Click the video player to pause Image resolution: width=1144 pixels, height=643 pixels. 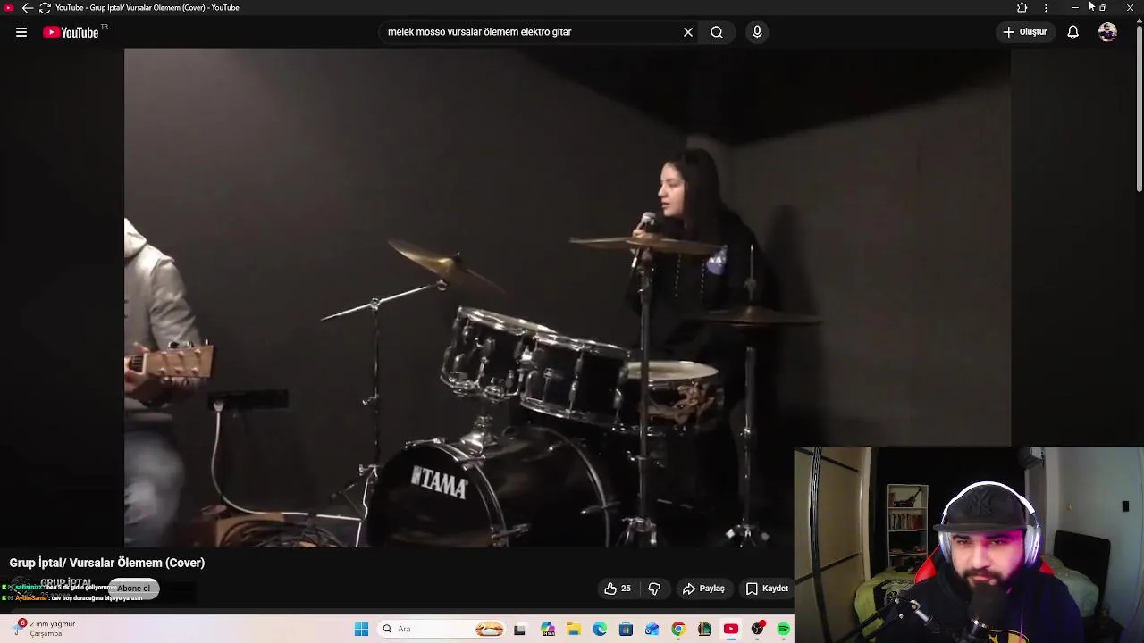click(x=568, y=297)
